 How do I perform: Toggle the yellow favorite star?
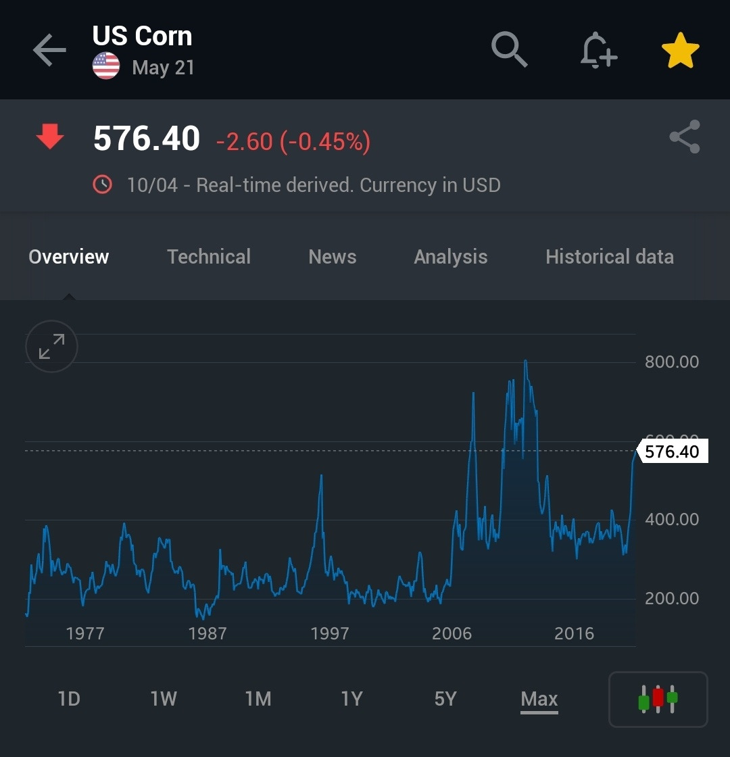(x=680, y=50)
